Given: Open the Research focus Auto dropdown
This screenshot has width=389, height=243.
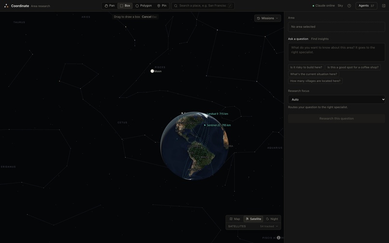Looking at the screenshot, I should click(336, 99).
